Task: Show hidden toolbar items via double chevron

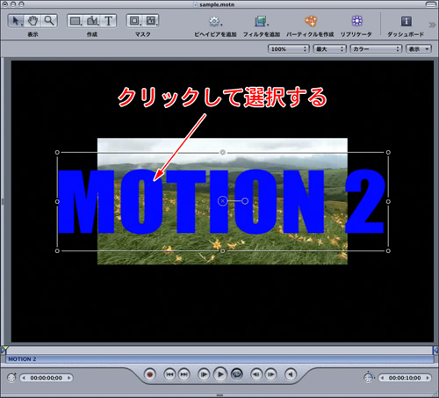Action: click(x=432, y=25)
